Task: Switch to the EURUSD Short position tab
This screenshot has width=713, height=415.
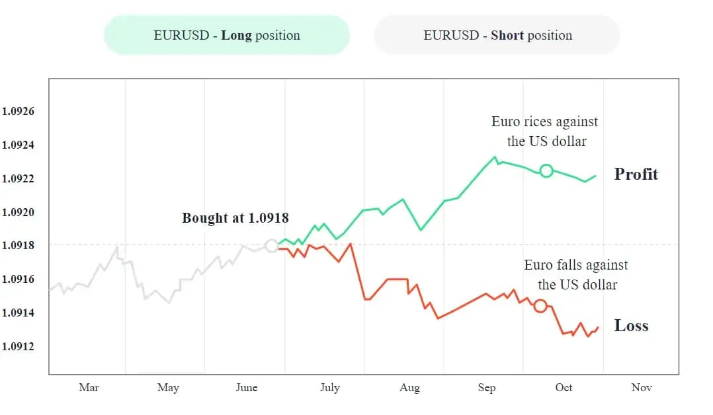Action: click(x=497, y=36)
